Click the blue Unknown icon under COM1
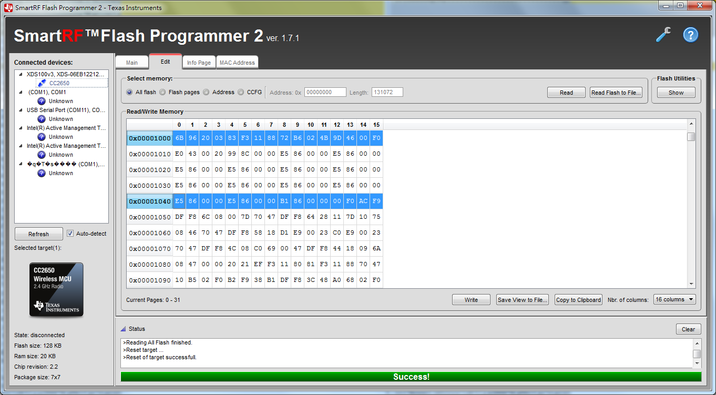The image size is (716, 395). point(41,101)
